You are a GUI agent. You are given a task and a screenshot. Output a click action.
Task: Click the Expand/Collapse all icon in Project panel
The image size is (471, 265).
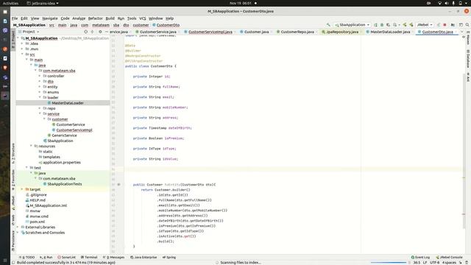[x=92, y=32]
